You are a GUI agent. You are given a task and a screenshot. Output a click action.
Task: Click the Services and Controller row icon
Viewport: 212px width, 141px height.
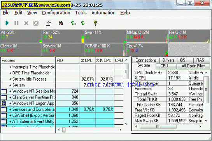pyautogui.click(x=4, y=109)
